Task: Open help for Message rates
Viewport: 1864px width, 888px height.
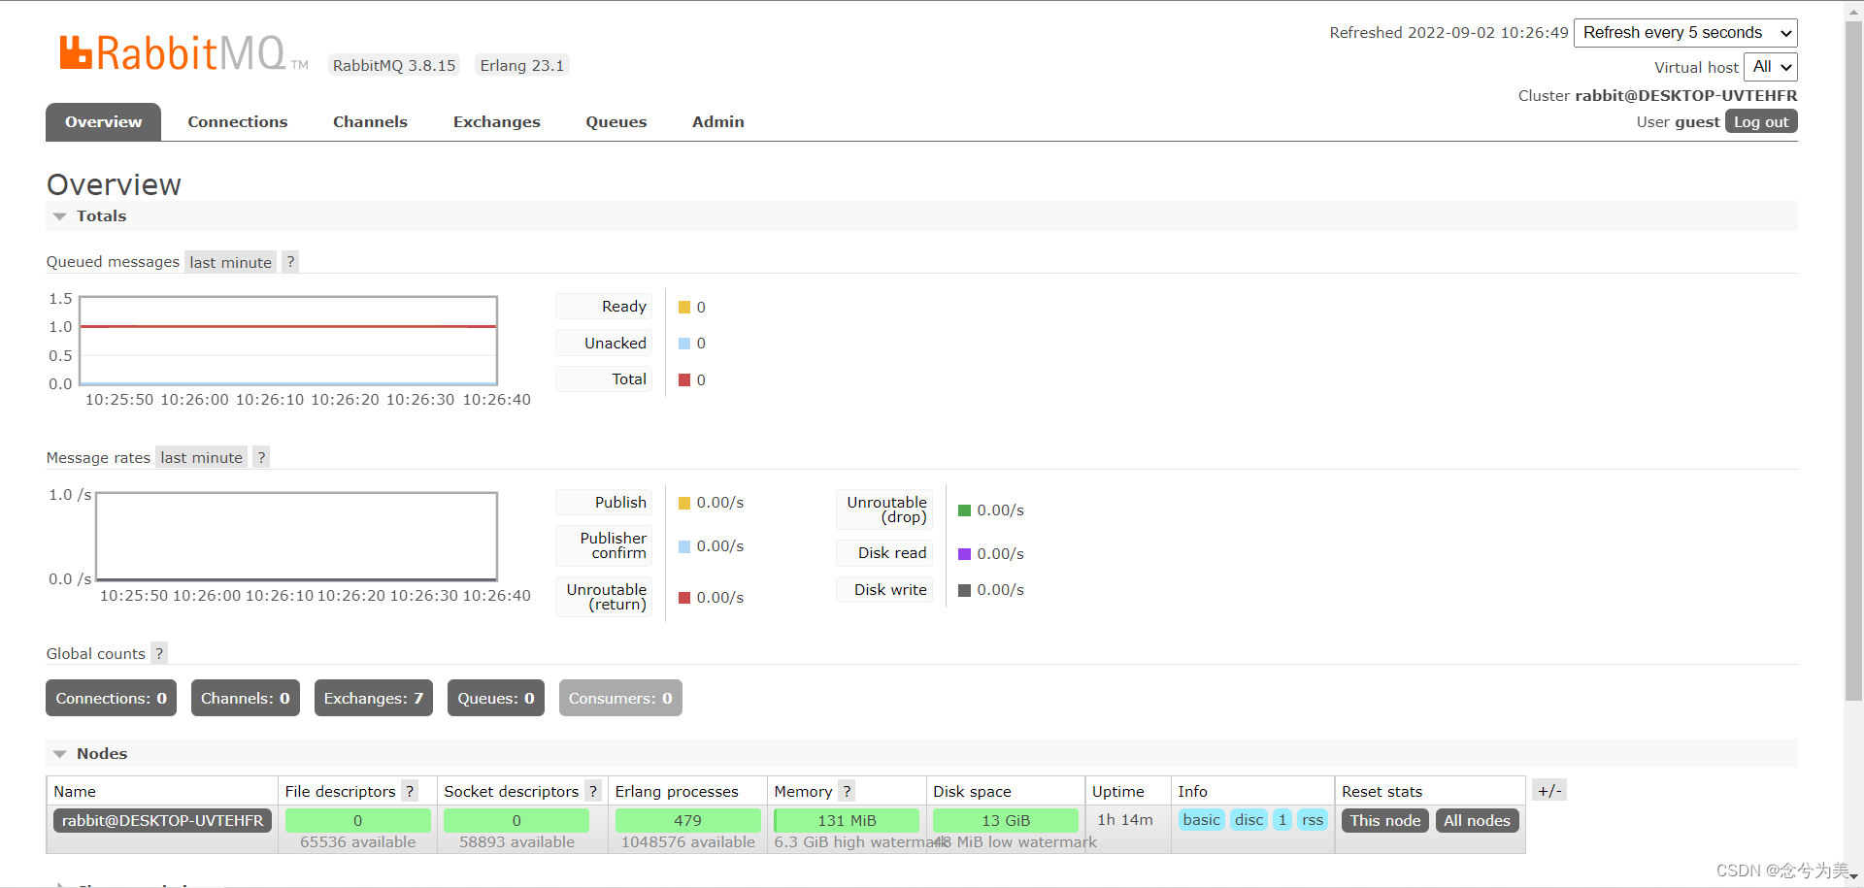Action: [261, 457]
